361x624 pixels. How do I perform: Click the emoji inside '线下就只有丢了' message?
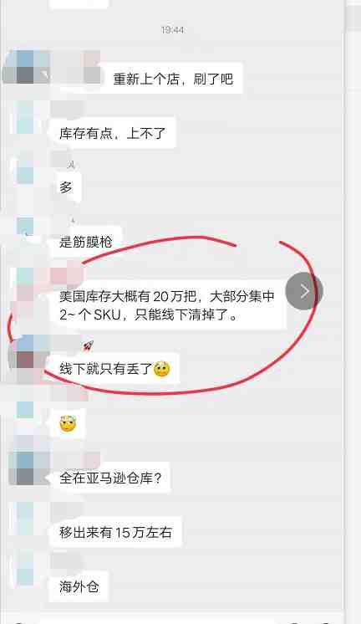tap(162, 369)
